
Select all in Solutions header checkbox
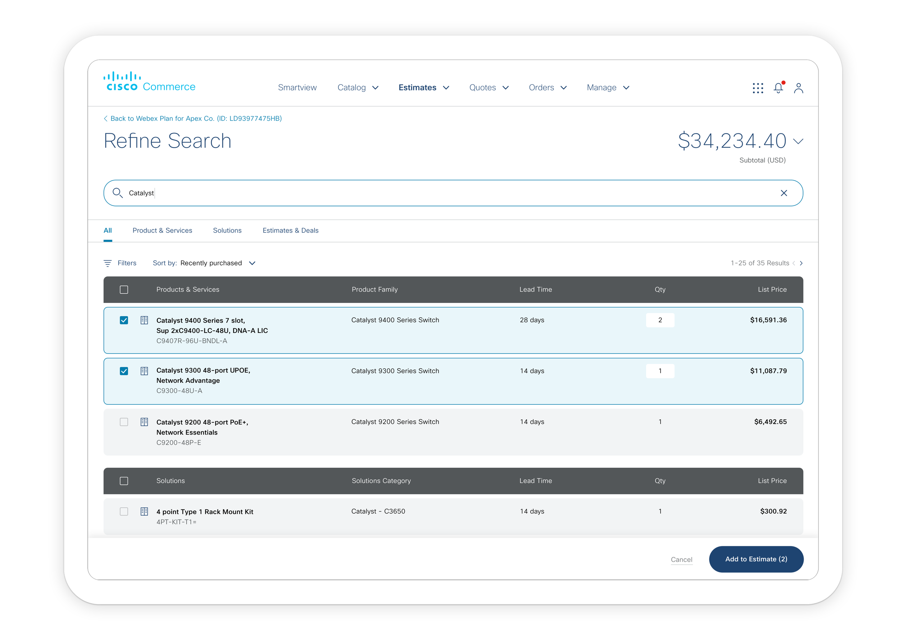(124, 481)
